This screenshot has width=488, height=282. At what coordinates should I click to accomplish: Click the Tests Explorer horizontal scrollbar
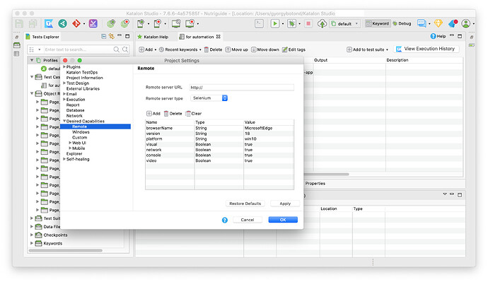tap(65, 250)
